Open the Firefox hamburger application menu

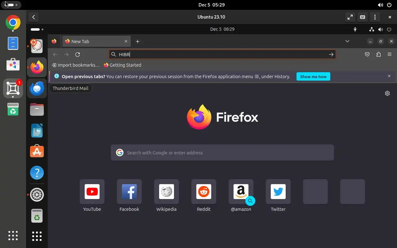tap(390, 55)
